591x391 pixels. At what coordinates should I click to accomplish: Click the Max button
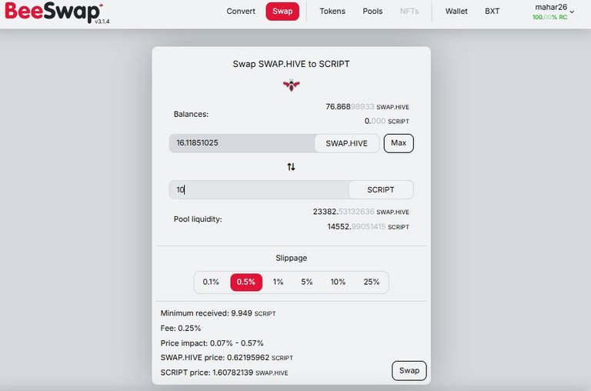[x=399, y=143]
